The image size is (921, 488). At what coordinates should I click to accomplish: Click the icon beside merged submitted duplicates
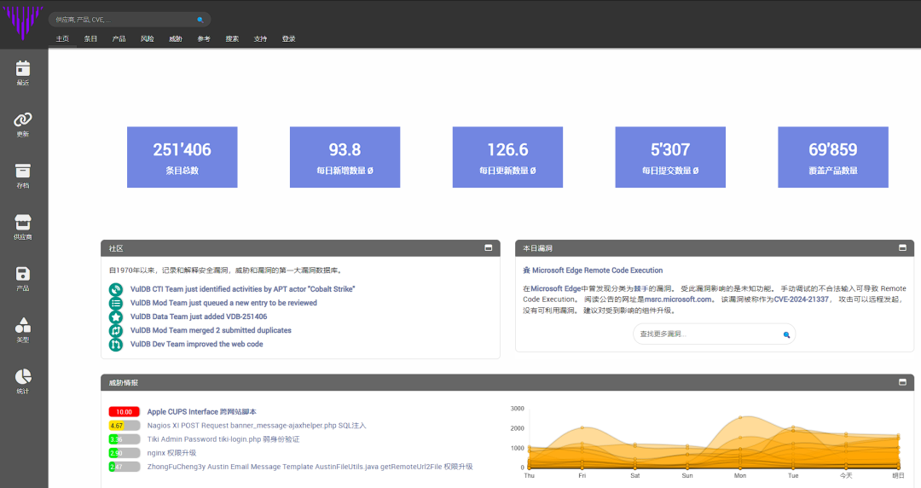(x=116, y=330)
